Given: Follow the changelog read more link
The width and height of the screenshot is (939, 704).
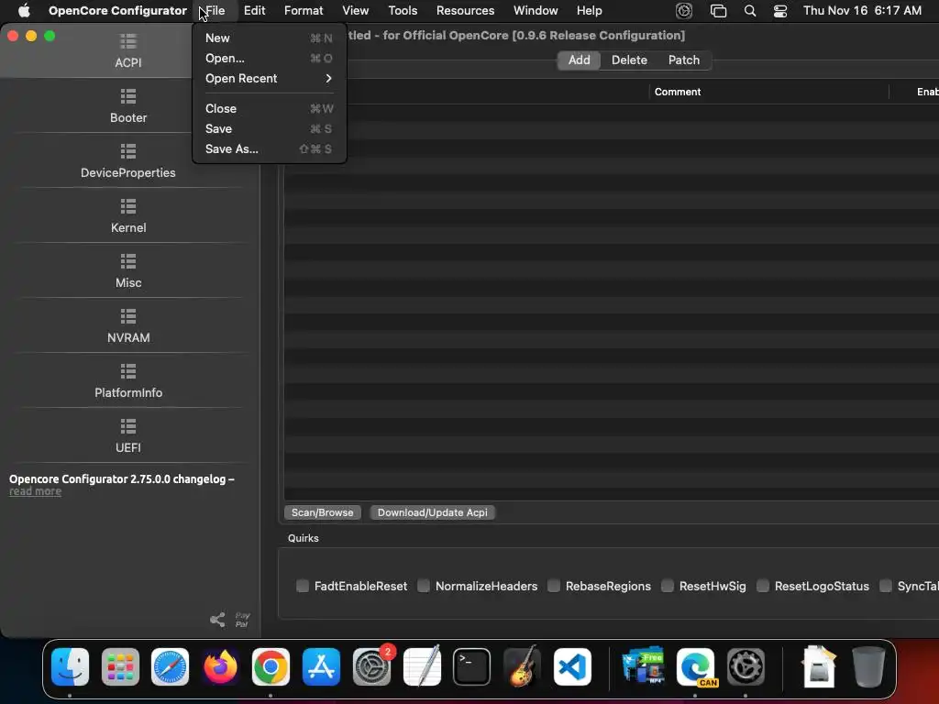Looking at the screenshot, I should coord(36,491).
